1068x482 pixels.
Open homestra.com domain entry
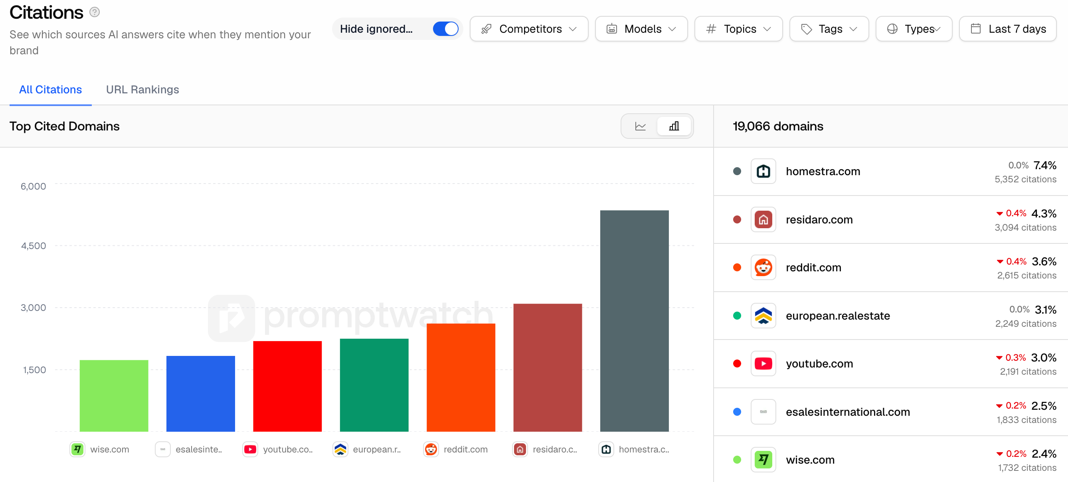click(x=890, y=171)
